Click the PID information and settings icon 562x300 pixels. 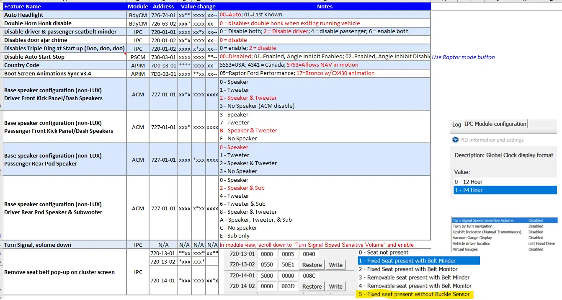(x=455, y=140)
